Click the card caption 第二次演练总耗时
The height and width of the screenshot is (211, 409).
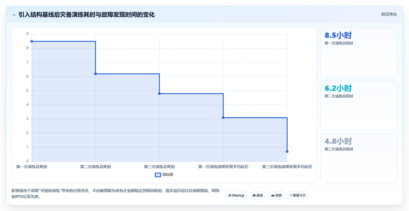coord(339,96)
